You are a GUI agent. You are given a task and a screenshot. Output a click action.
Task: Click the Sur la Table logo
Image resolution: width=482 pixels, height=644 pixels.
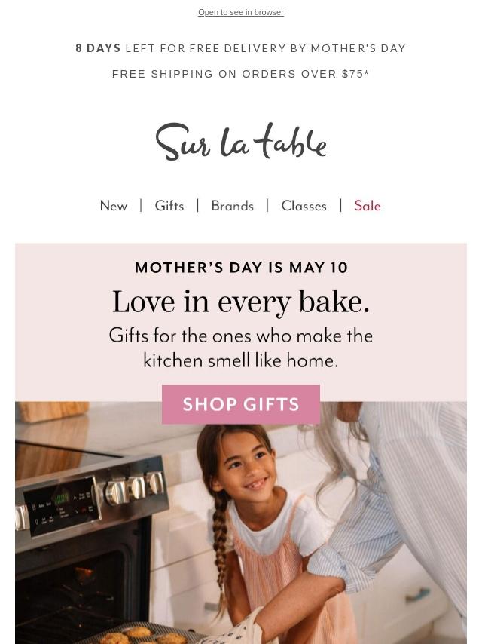[x=241, y=142]
